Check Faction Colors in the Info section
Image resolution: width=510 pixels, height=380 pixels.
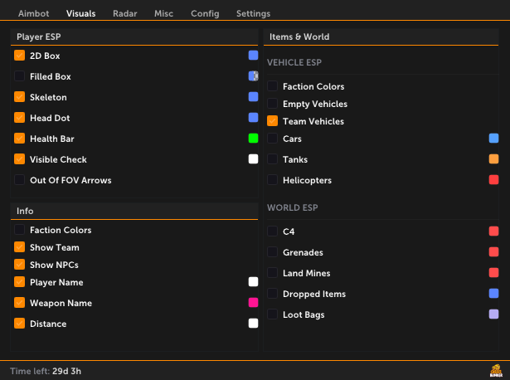(x=20, y=230)
